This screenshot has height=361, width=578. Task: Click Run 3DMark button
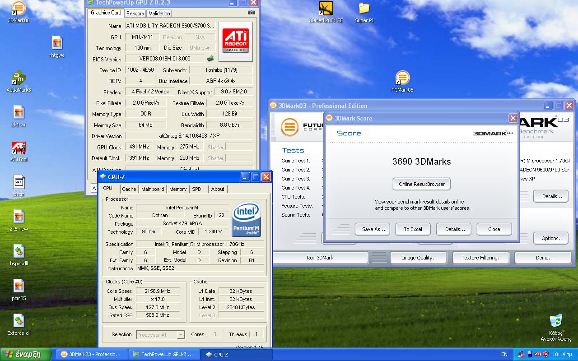(x=320, y=258)
